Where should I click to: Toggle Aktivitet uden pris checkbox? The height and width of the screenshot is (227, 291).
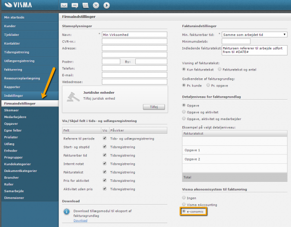click(105, 189)
